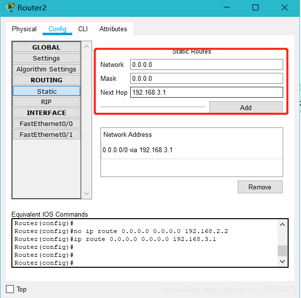Viewport: 301px width, 298px height.
Task: Open the Config tab
Action: 57,29
